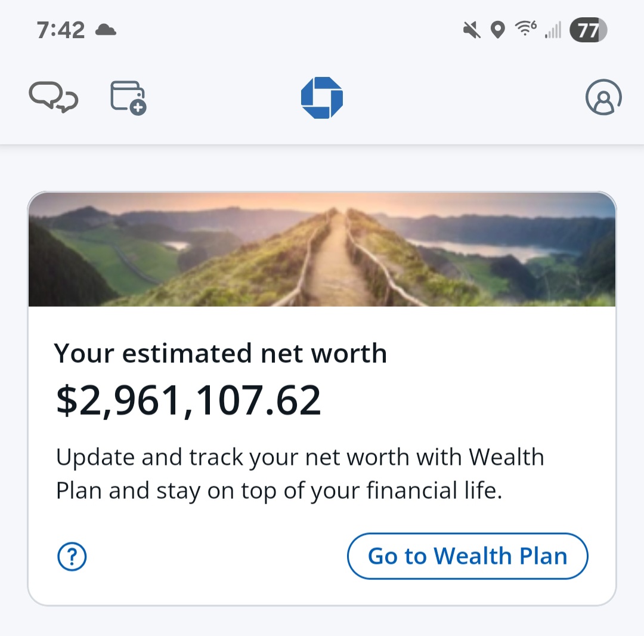
Task: Tap the Chase octagon logo
Action: pos(322,98)
